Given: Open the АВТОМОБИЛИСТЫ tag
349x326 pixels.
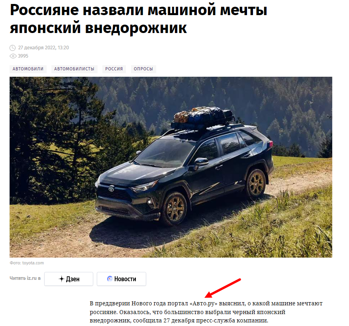Looking at the screenshot, I should click(x=75, y=69).
